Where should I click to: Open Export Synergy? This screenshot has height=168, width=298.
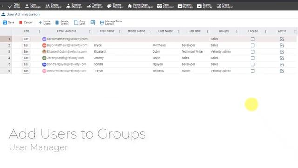click(205, 6)
